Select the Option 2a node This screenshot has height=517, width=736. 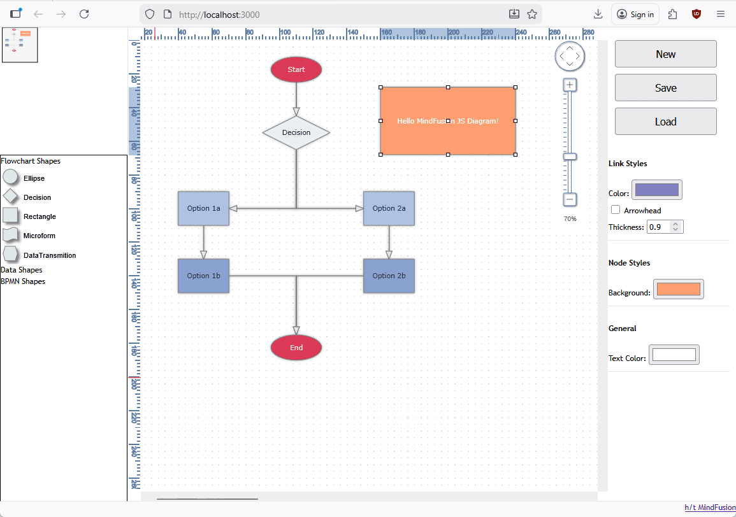pyautogui.click(x=389, y=208)
